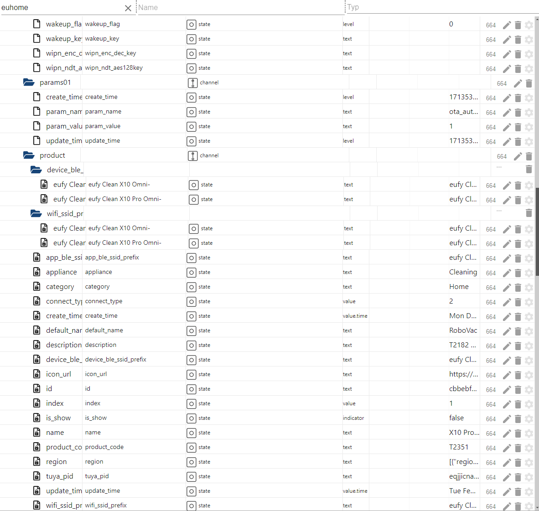Click value 'Cleaning' of appliance
The image size is (539, 511).
463,272
